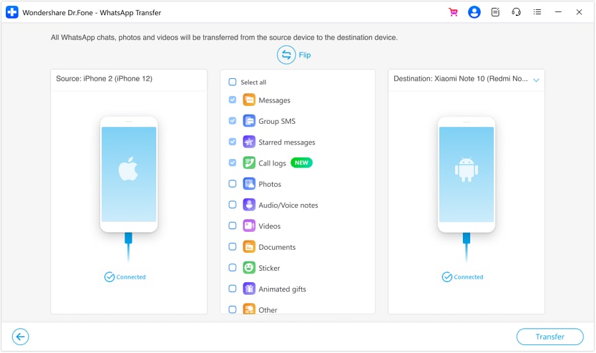
Task: Click the Call logs phone icon
Action: (x=249, y=163)
